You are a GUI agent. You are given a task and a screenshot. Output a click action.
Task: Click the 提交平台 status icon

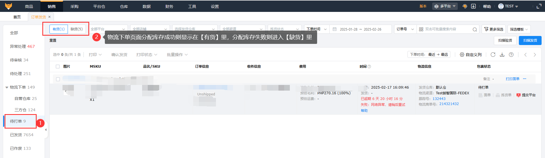tap(518, 95)
